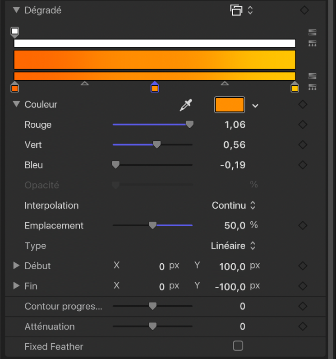Pick a color with the eyedropper tool
This screenshot has height=359, width=336.
(x=185, y=105)
